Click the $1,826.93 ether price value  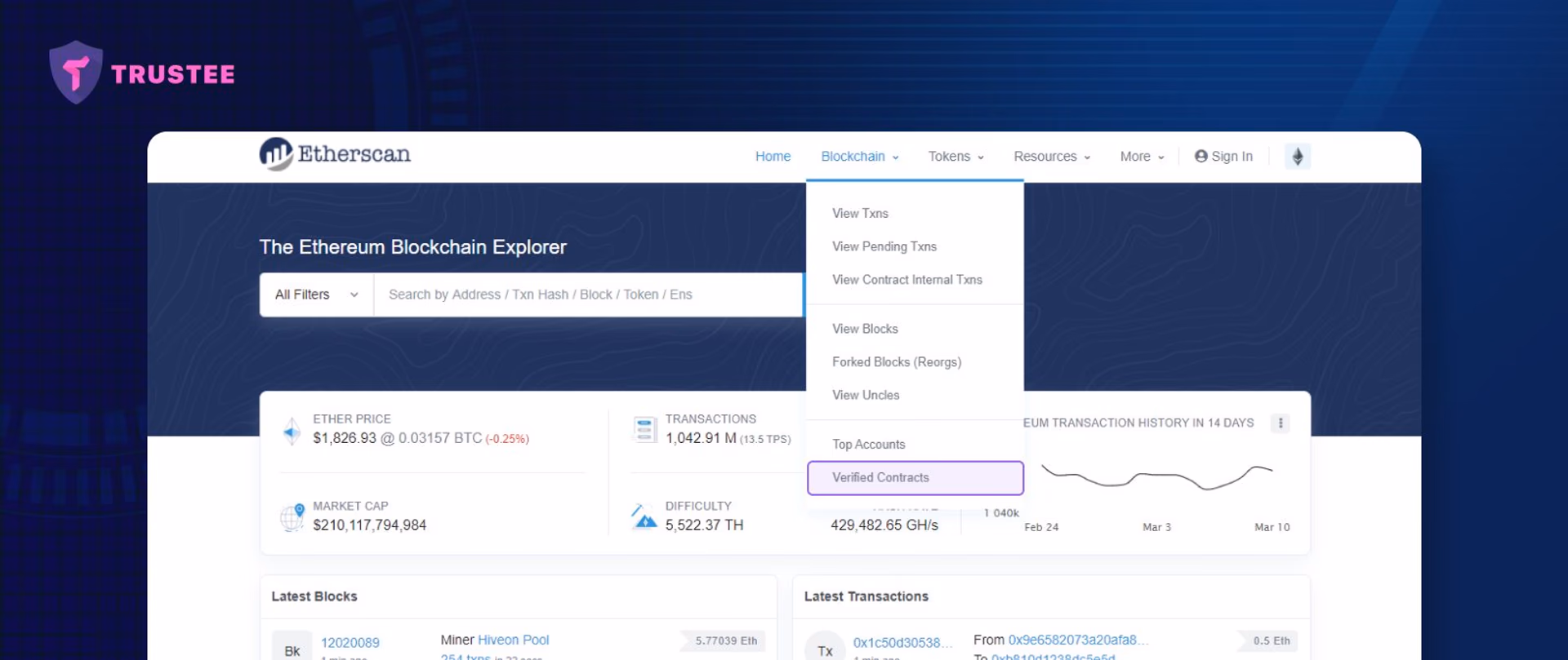pos(345,438)
